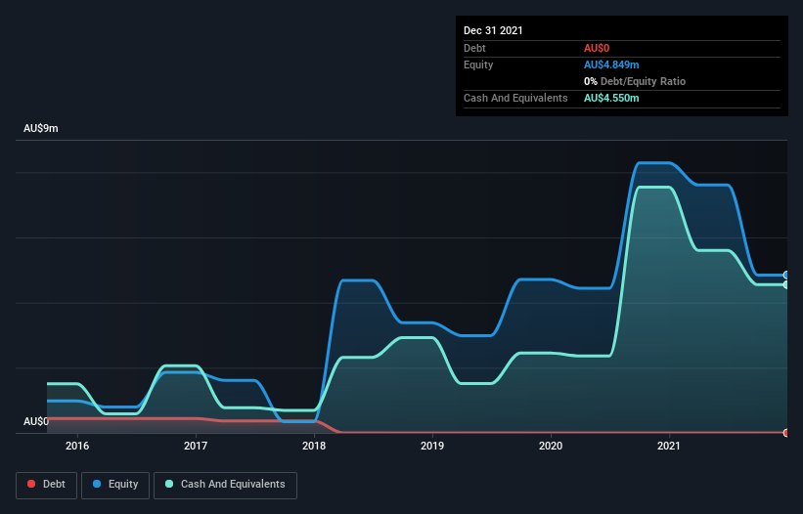The image size is (803, 514).
Task: Click the Cash And Equivalents tooltip label
Action: (515, 98)
